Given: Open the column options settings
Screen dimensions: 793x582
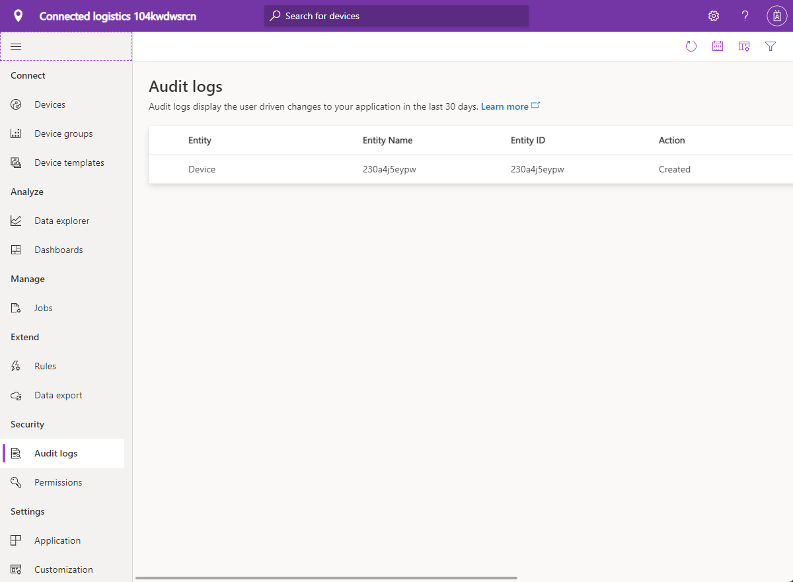Looking at the screenshot, I should pyautogui.click(x=744, y=46).
